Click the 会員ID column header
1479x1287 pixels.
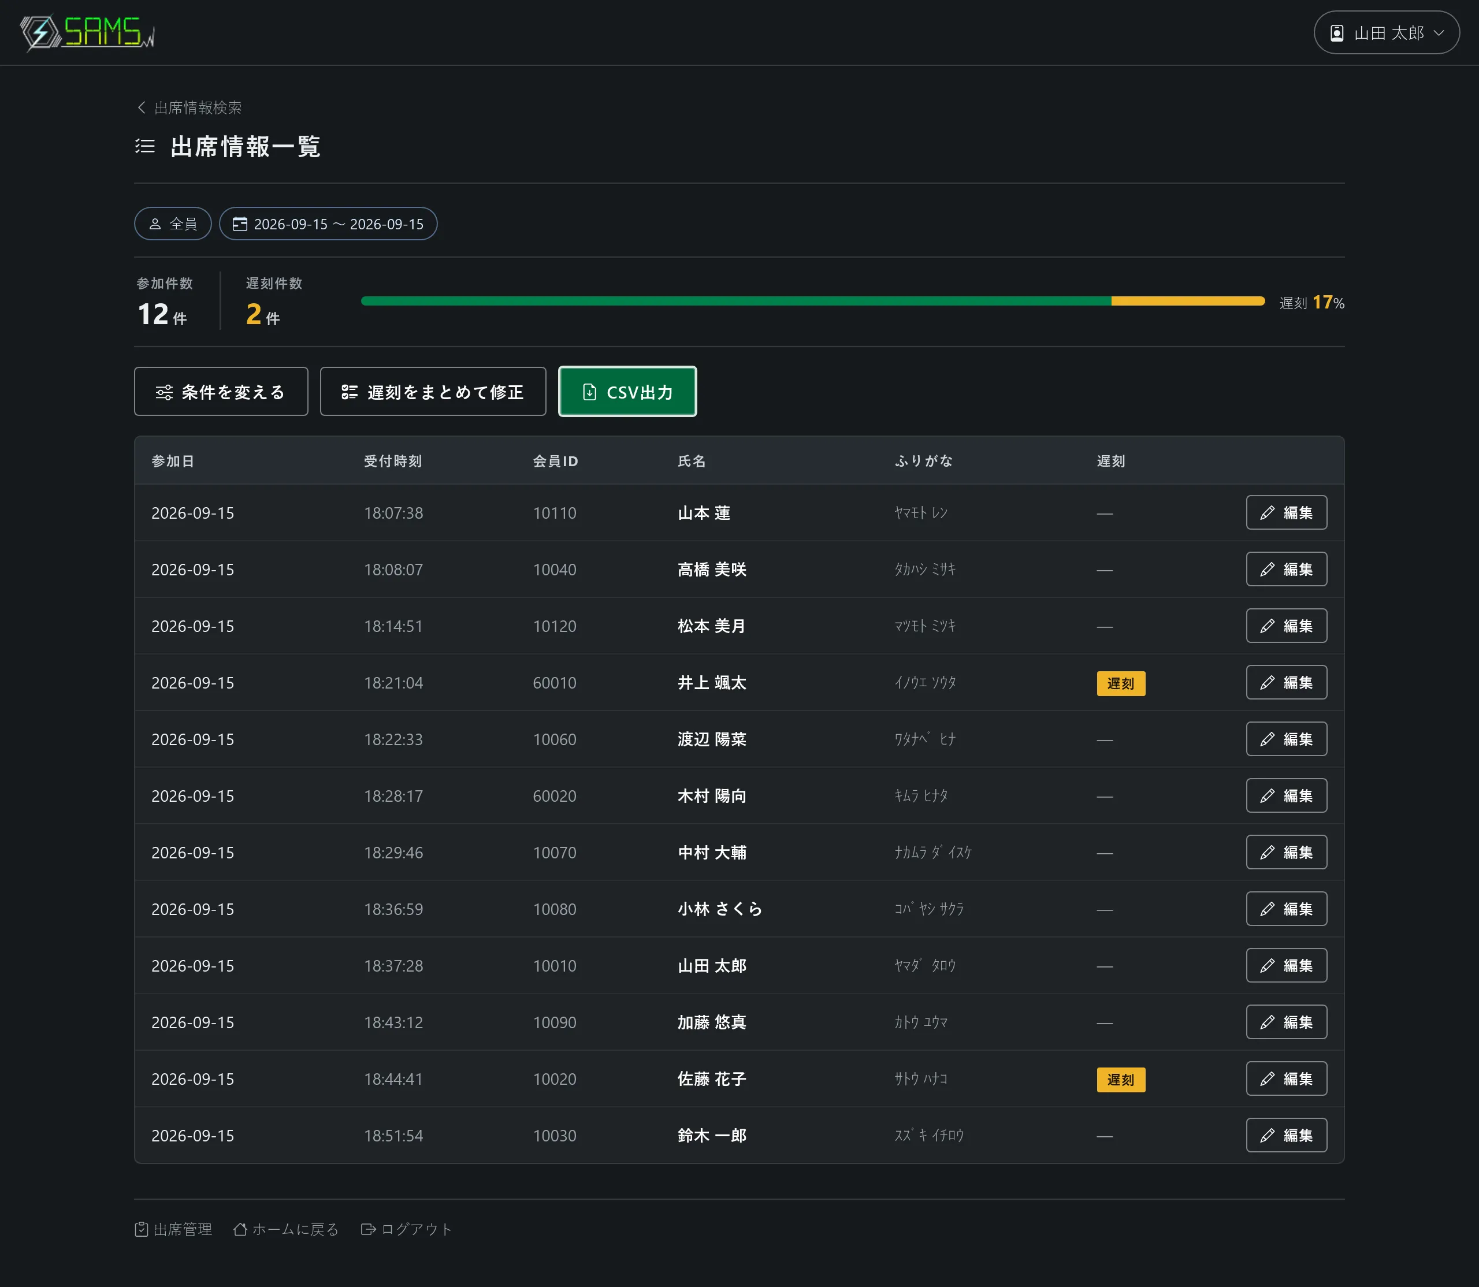pyautogui.click(x=555, y=461)
